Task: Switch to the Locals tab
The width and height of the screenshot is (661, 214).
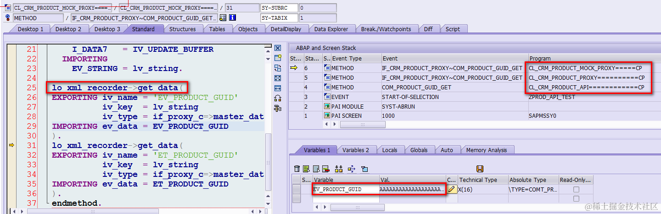Action: pyautogui.click(x=390, y=150)
